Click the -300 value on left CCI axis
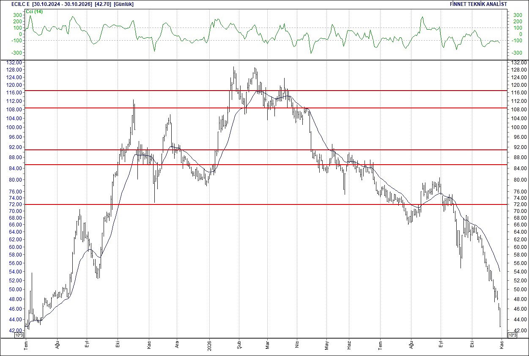Viewport: 529px width, 356px height. click(x=17, y=53)
